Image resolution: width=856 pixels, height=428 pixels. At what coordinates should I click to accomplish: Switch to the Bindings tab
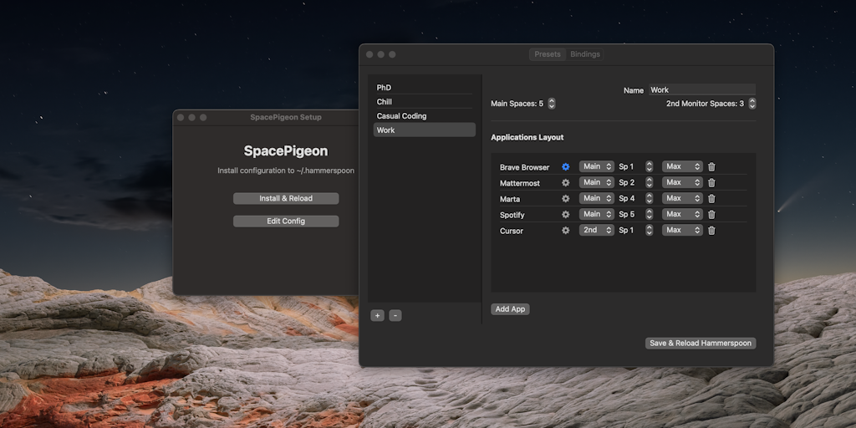coord(585,54)
